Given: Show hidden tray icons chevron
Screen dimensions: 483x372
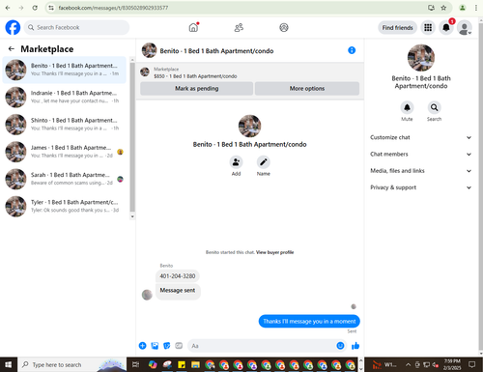Looking at the screenshot, I should tap(408, 364).
